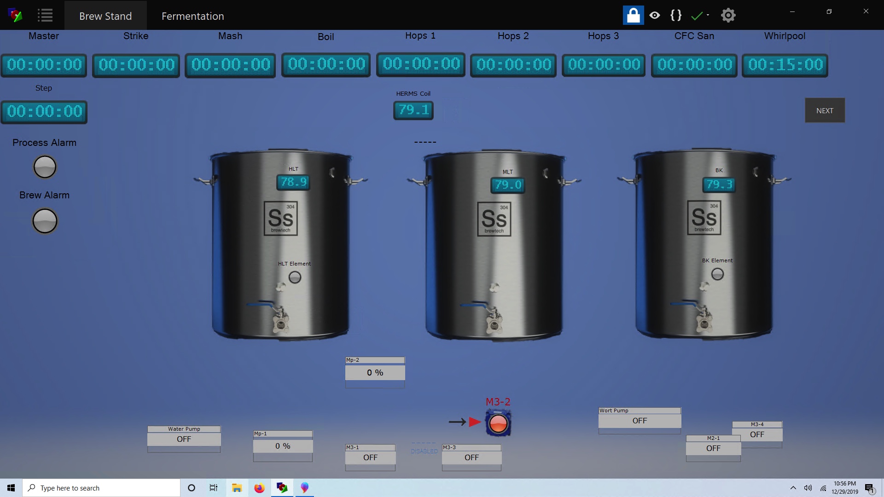The height and width of the screenshot is (497, 884).
Task: Toggle the Wort Pump OFF button
Action: click(640, 421)
